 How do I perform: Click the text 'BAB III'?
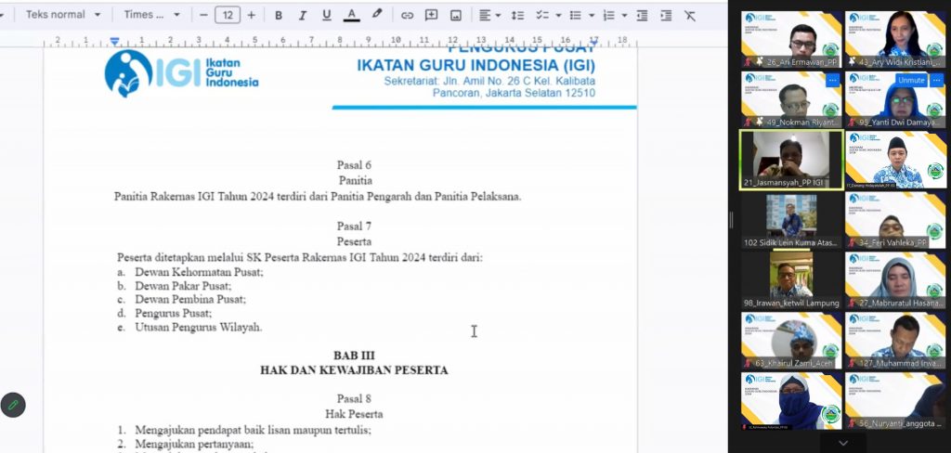(x=354, y=356)
